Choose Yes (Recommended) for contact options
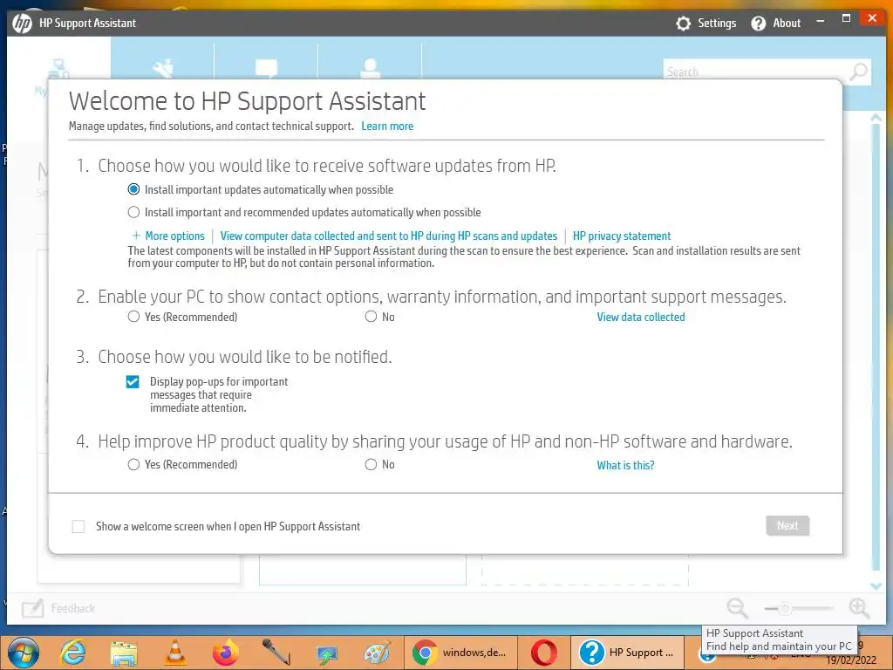Screen dimensions: 893x670 133,316
